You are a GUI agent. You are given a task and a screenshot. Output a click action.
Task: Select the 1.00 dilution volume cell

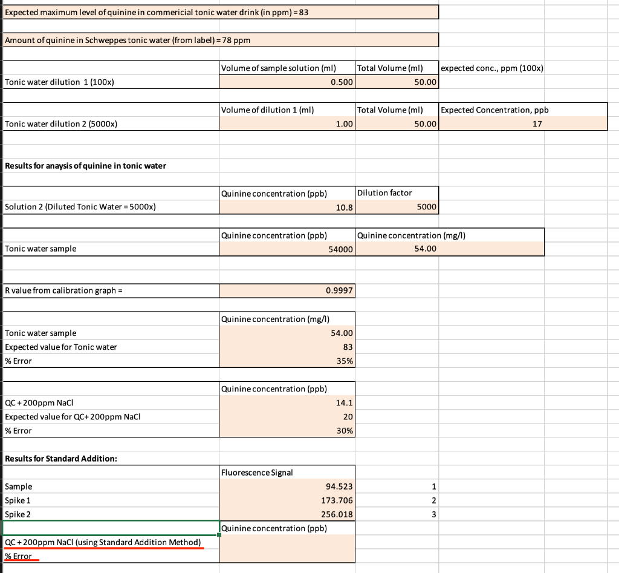click(x=287, y=123)
